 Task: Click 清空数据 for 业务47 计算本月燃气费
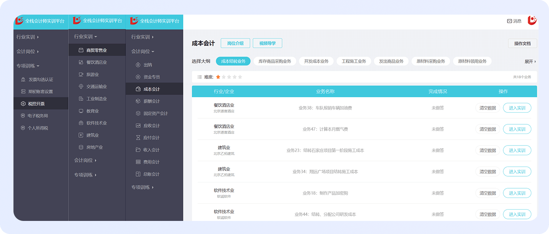click(x=487, y=129)
